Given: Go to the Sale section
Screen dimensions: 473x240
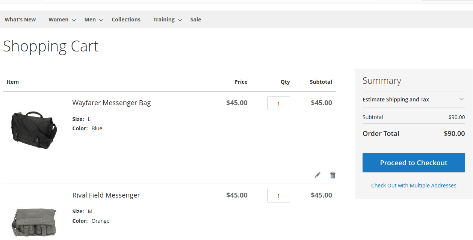Looking at the screenshot, I should coord(195,19).
